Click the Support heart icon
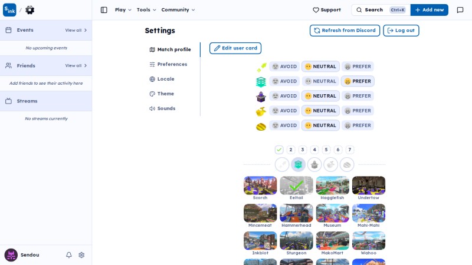Image resolution: width=472 pixels, height=265 pixels. click(x=316, y=10)
